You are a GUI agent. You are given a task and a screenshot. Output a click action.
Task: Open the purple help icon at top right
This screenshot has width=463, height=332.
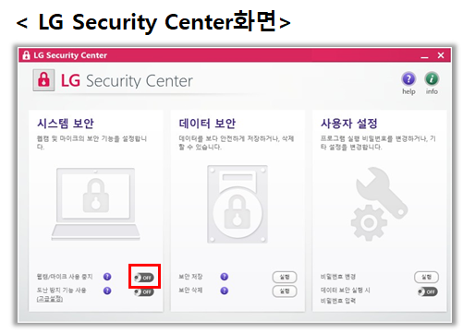coord(408,79)
